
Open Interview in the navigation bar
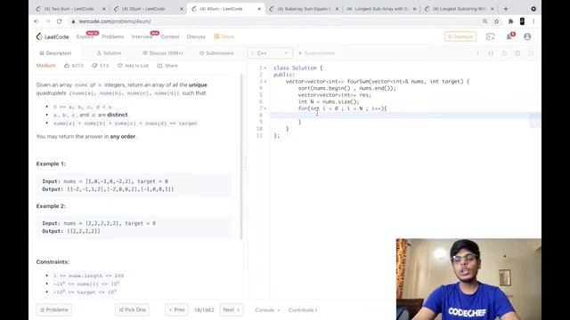tap(142, 36)
